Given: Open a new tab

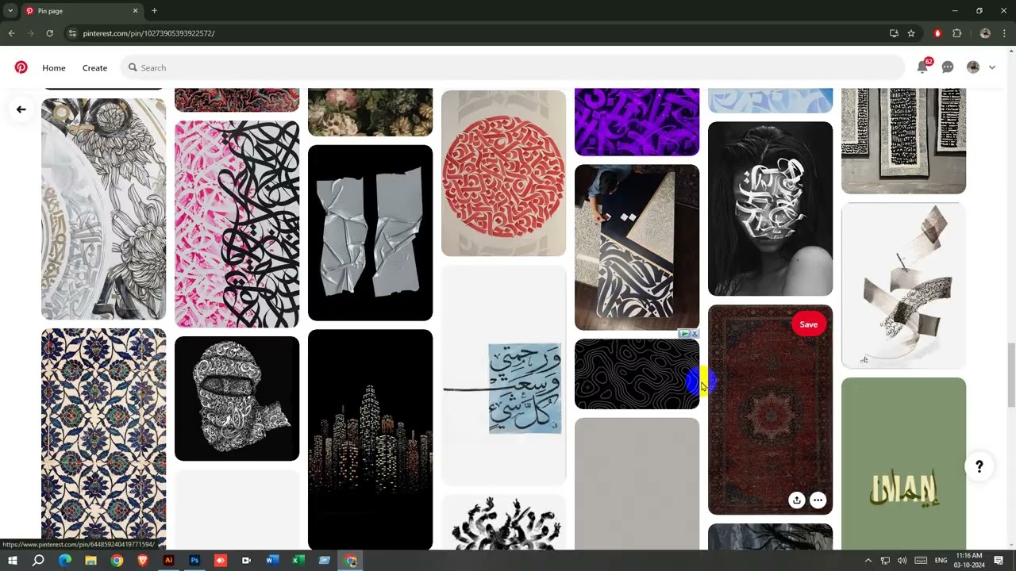Looking at the screenshot, I should 154,11.
